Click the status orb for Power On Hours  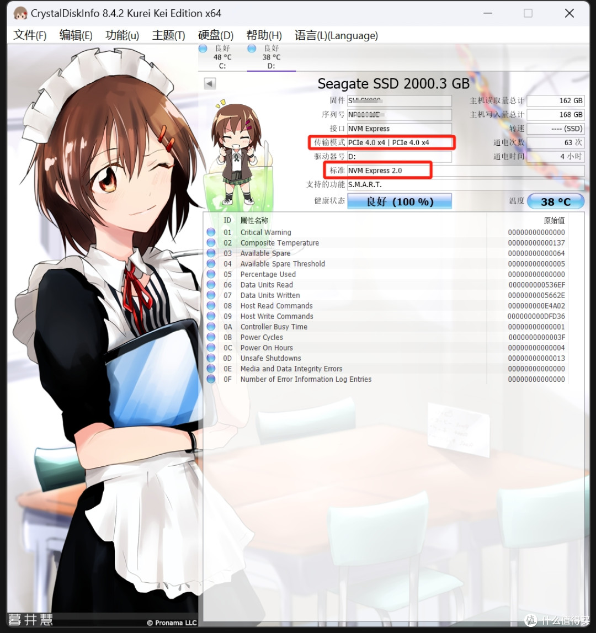[211, 348]
